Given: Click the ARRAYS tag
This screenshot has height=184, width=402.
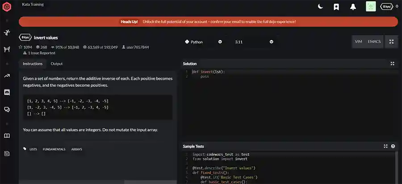Looking at the screenshot, I should pos(77,149).
